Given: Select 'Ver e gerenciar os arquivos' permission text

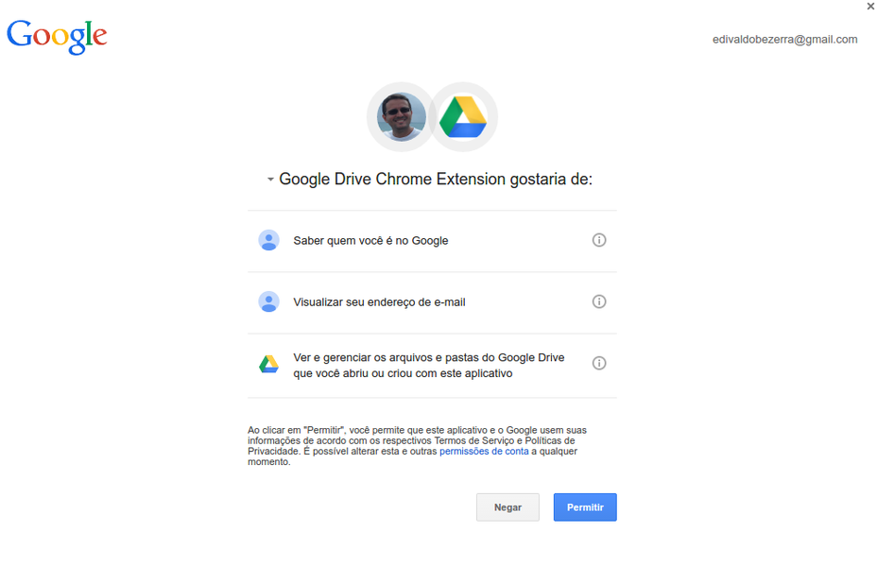Looking at the screenshot, I should tap(429, 365).
